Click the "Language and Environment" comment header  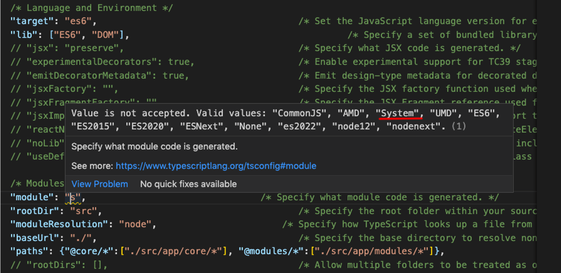(91, 8)
